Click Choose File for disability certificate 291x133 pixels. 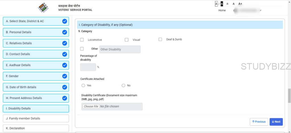coord(91,106)
